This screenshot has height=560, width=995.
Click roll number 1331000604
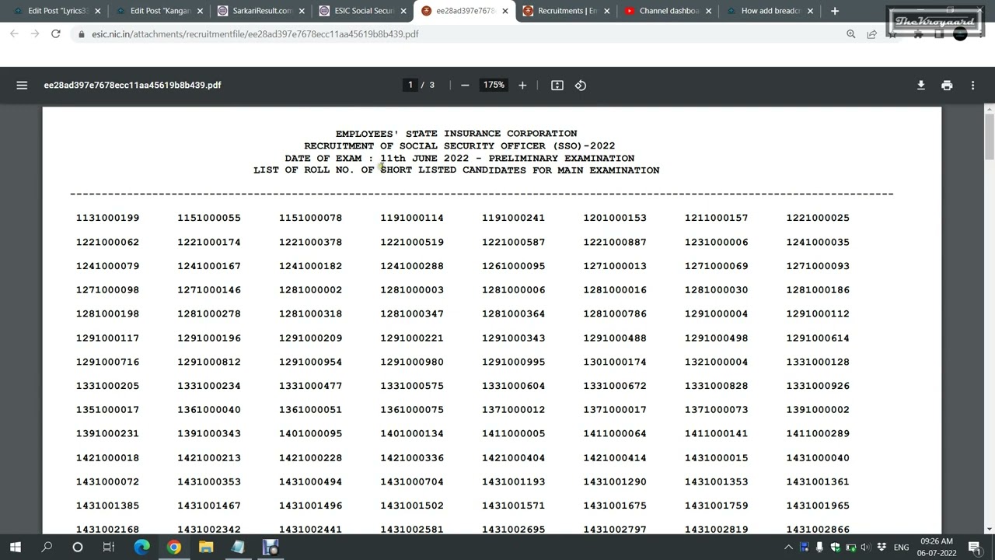pos(514,386)
